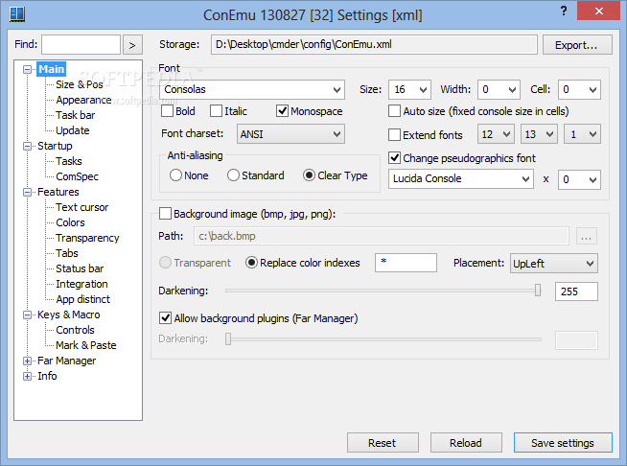Collapse the Main tree node
627x466 pixels.
coord(27,69)
